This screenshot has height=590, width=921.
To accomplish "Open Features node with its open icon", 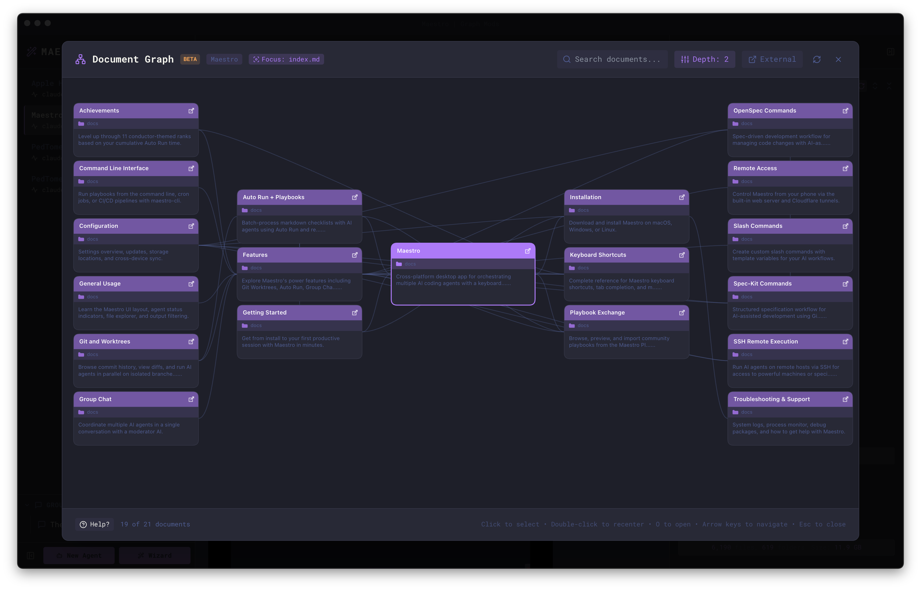I will pyautogui.click(x=355, y=255).
